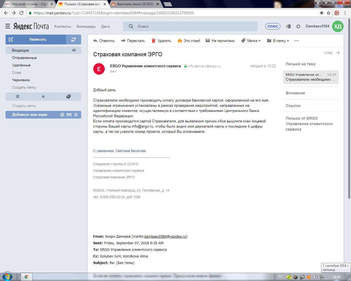The width and height of the screenshot is (351, 281).
Task: Click Создать папку link
Action: point(24,88)
